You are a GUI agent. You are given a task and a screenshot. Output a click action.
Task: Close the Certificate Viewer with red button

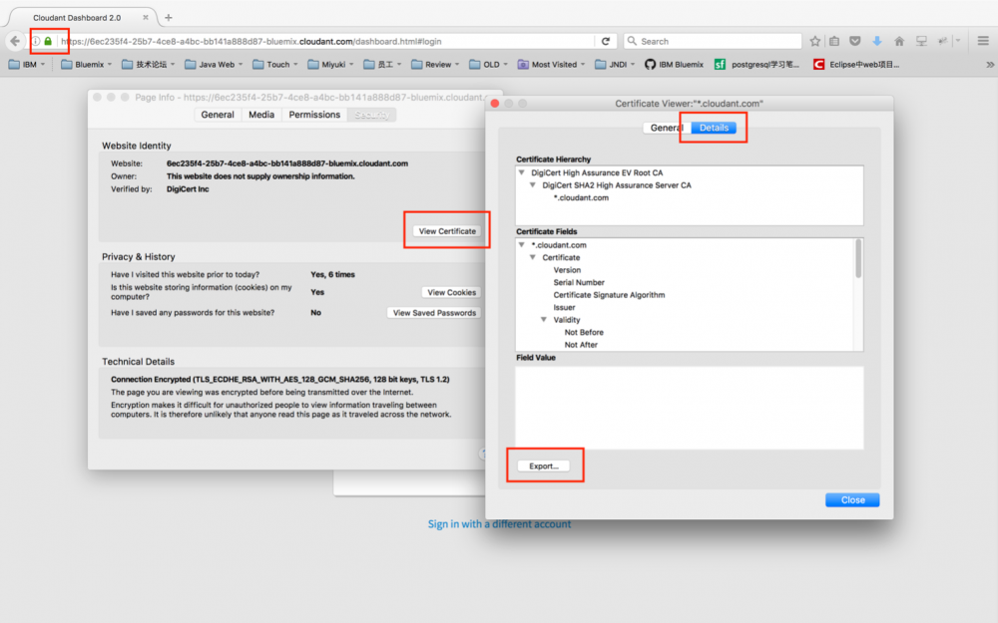click(x=495, y=103)
